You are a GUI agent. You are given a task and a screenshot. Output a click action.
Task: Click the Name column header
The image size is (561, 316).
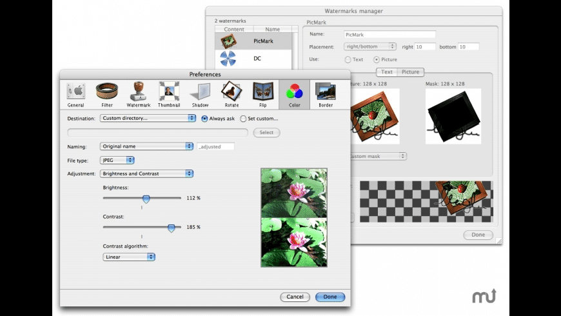[x=273, y=30]
